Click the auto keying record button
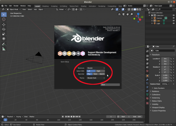176x126 pixels. pos(63,117)
